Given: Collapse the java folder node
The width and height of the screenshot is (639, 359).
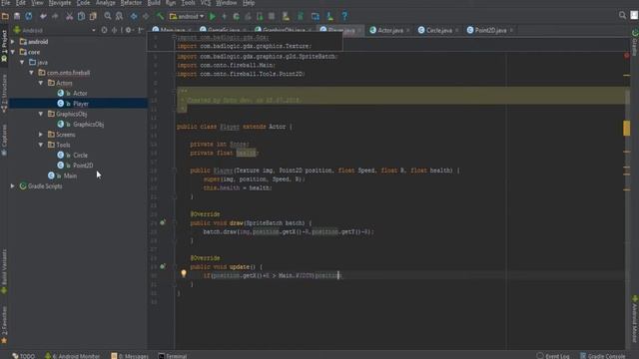Looking at the screenshot, I should point(22,62).
